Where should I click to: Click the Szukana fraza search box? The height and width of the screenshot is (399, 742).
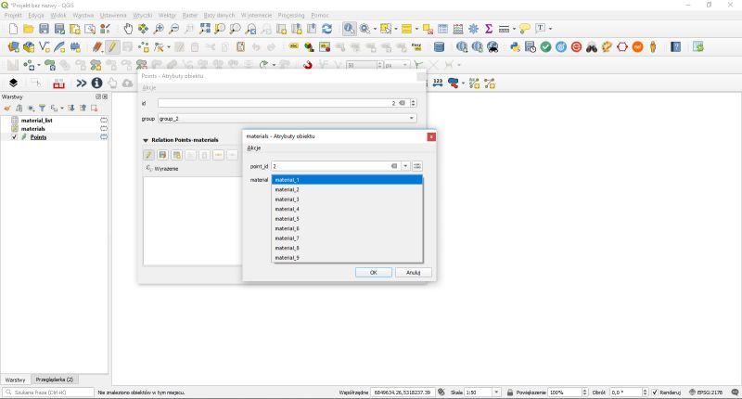(x=48, y=393)
